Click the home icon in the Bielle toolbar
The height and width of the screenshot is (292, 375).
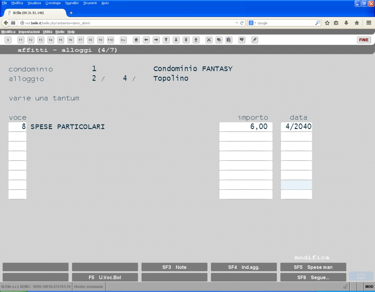point(136,40)
